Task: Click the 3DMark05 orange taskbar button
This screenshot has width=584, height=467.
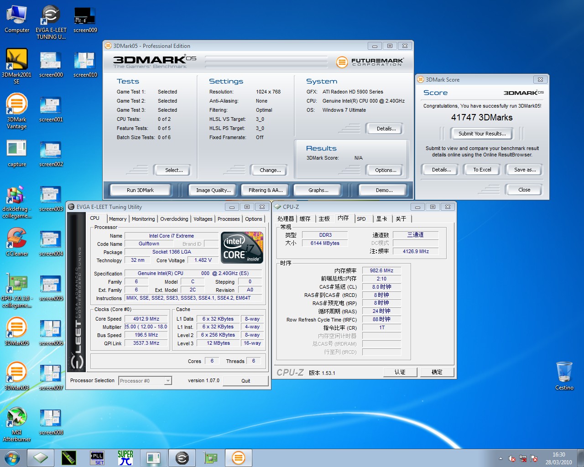Action: (x=239, y=458)
